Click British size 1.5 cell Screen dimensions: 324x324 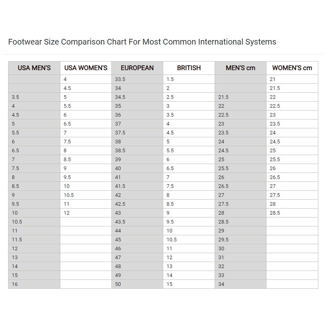(x=189, y=79)
